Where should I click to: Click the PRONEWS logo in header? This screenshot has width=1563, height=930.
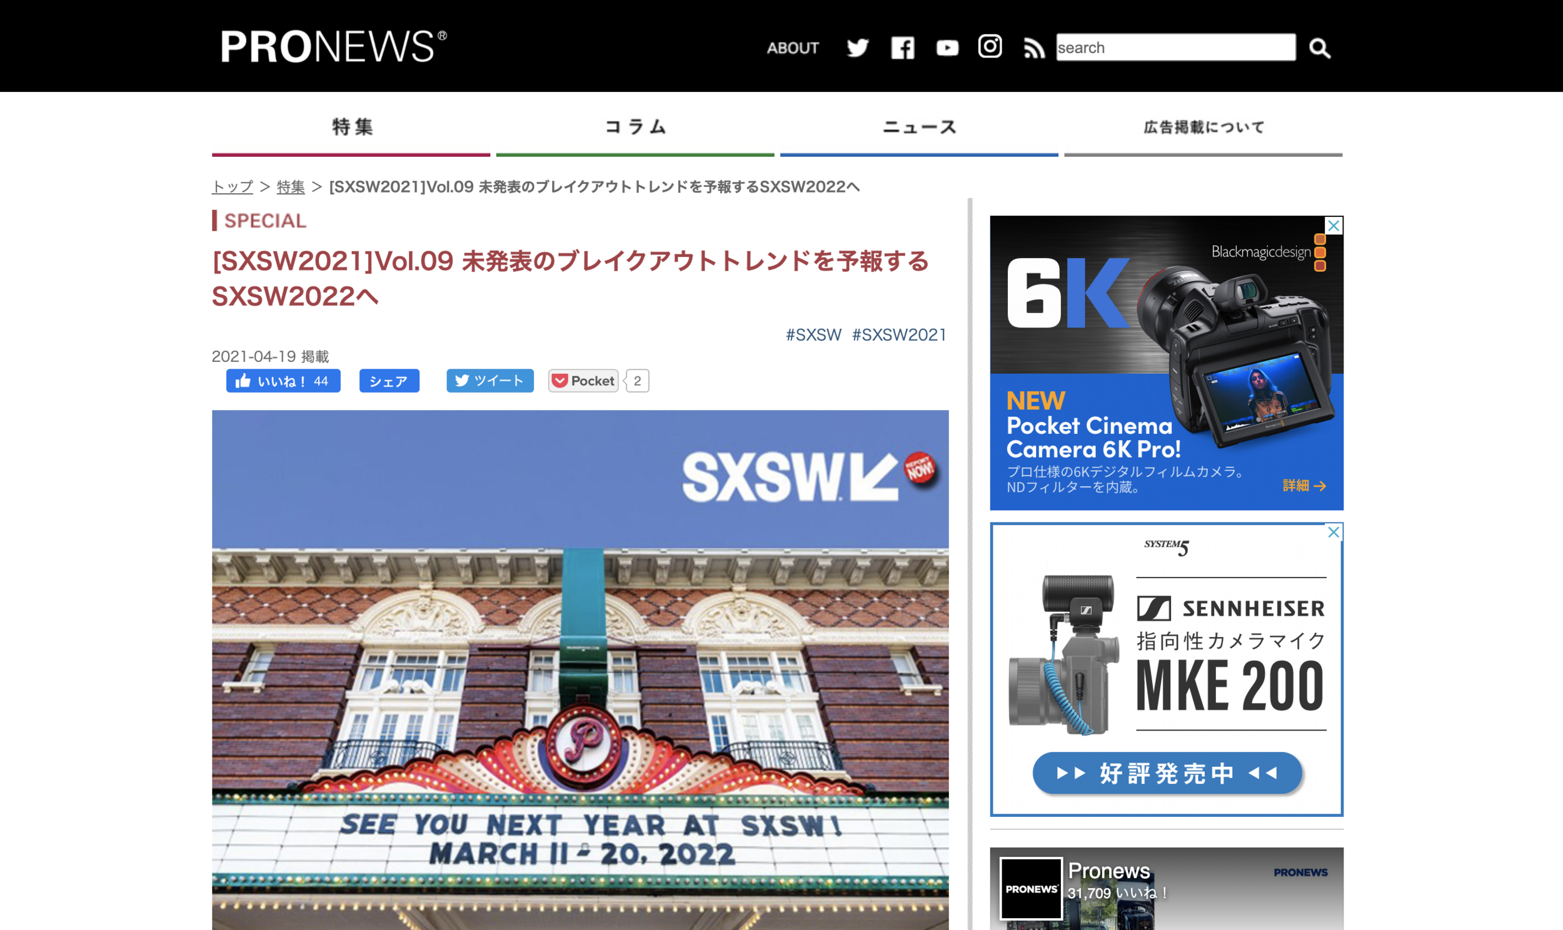pos(334,46)
